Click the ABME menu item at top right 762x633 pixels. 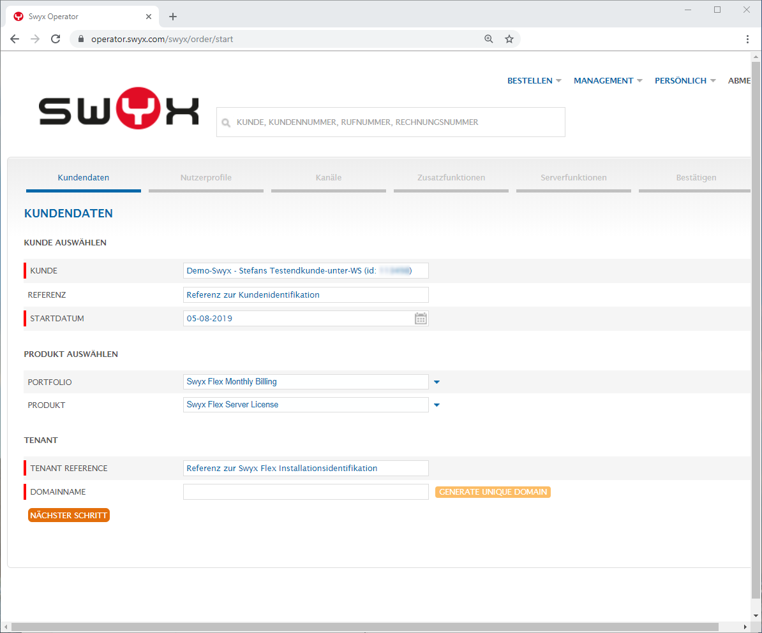pos(739,80)
